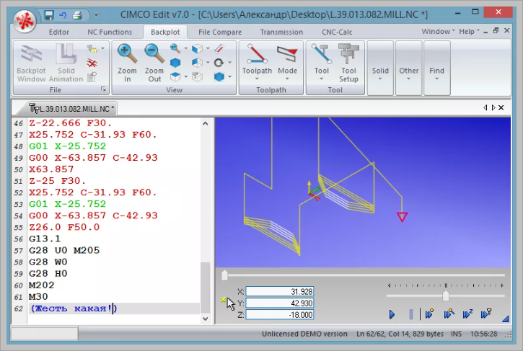This screenshot has height=351, width=523.
Task: Open the File group dialog launcher
Action: click(x=104, y=89)
